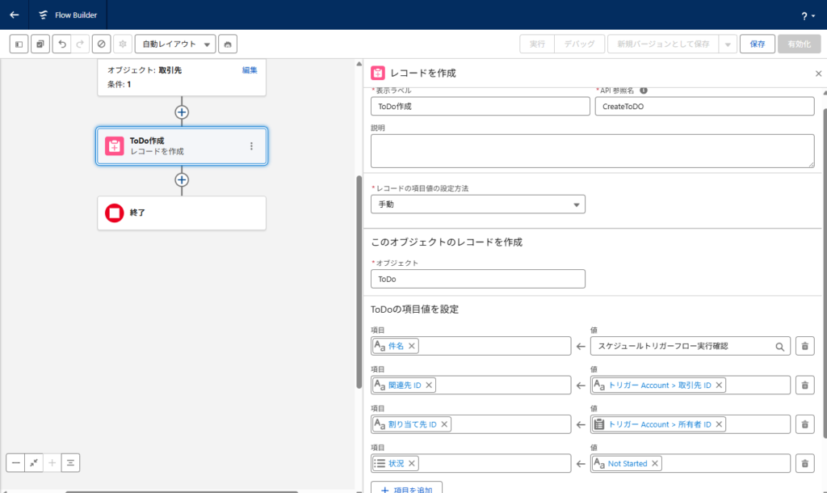
Task: Click the canvas alignment lines icon
Action: pos(70,463)
